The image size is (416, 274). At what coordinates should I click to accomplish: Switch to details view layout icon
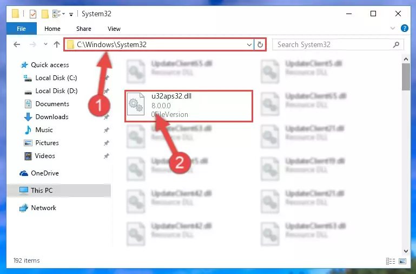[x=391, y=261]
